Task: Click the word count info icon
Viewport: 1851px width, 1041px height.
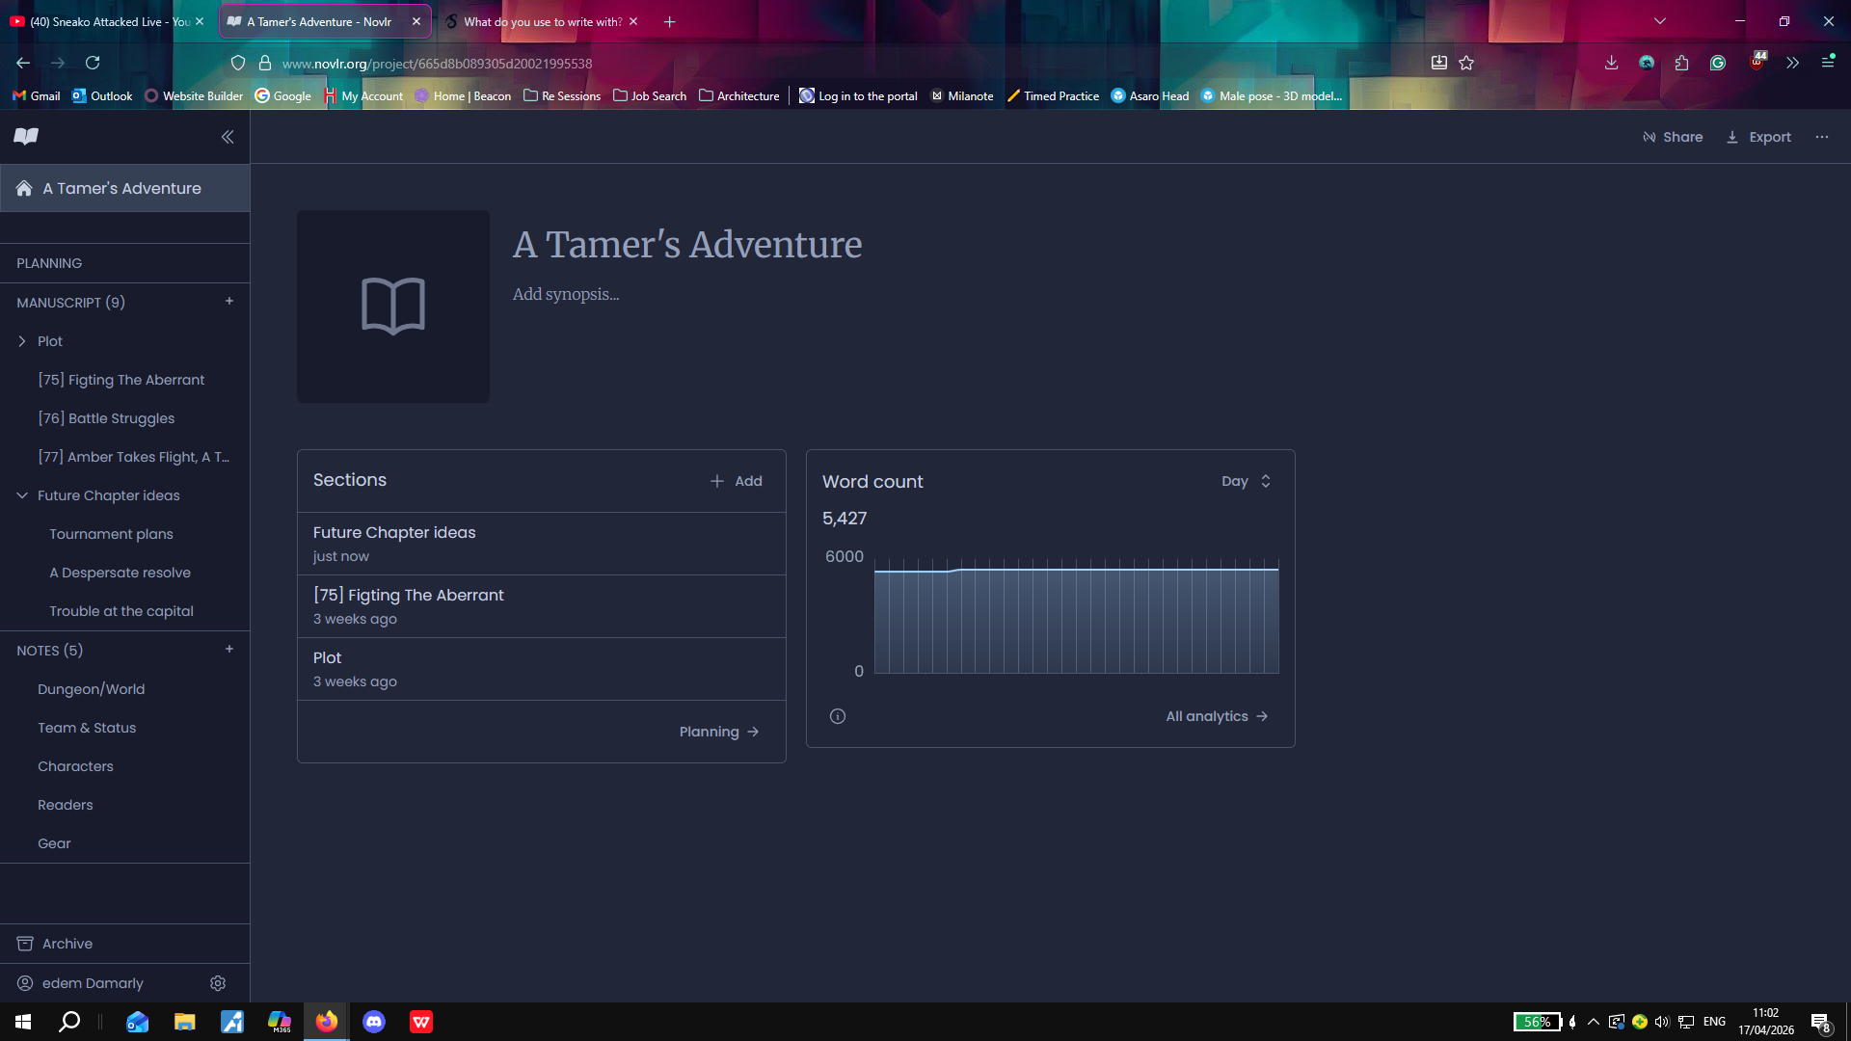Action: 838,716
